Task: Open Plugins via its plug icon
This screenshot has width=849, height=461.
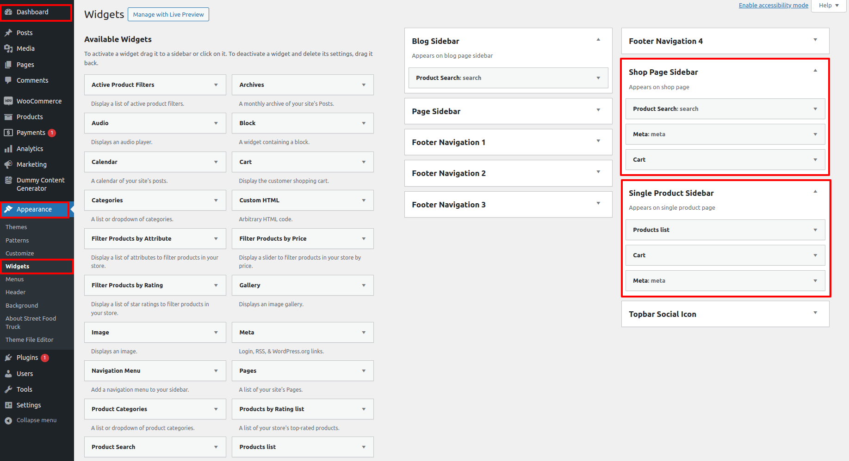Action: tap(8, 358)
